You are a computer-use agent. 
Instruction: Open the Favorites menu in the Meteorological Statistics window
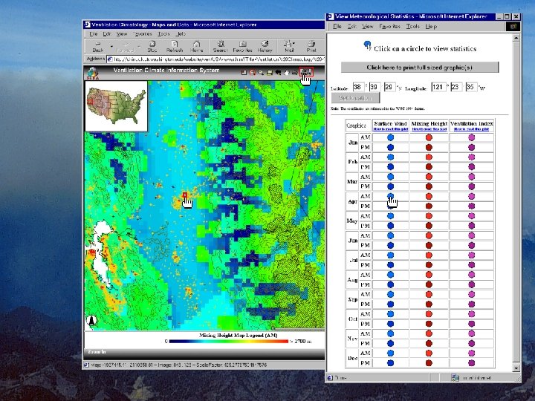(x=389, y=26)
